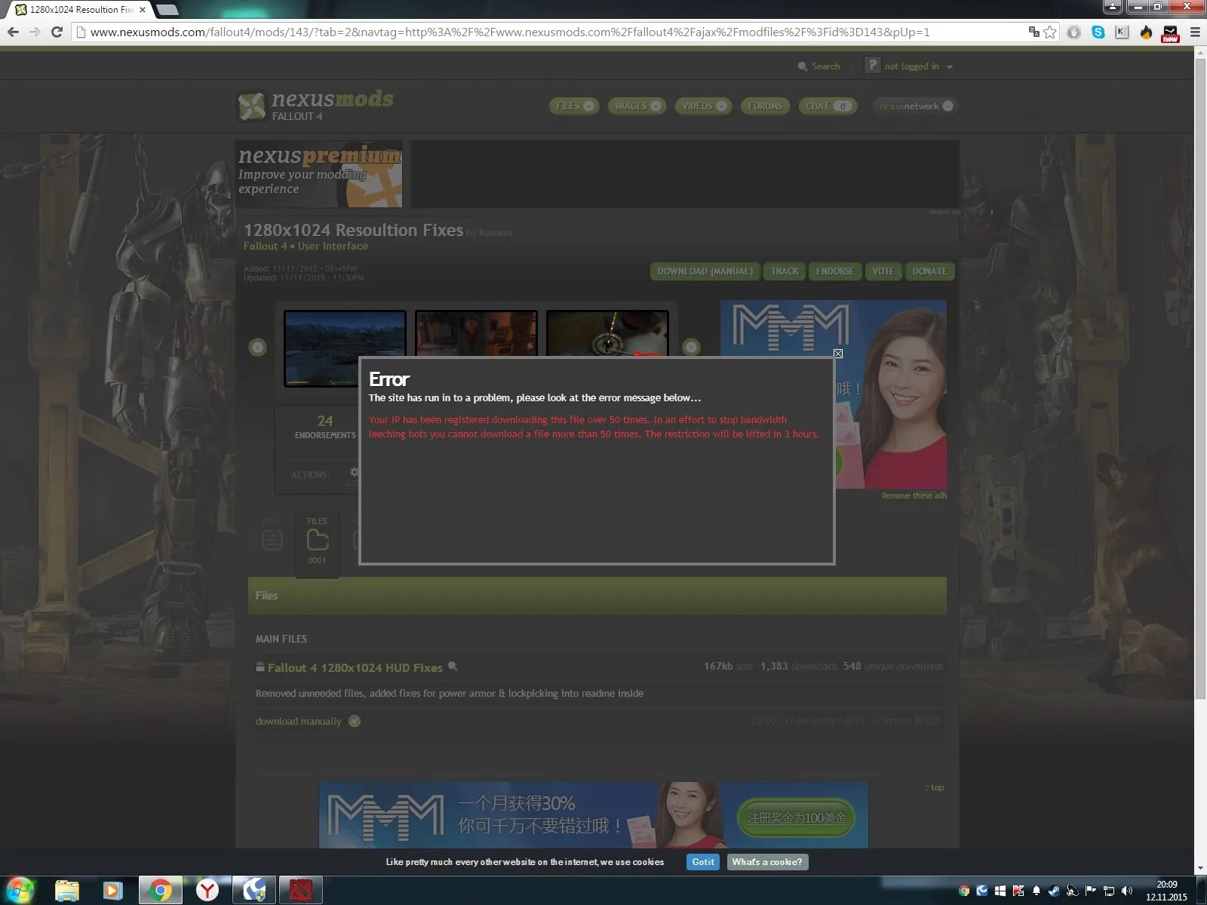Click the browser Forward arrow
The image size is (1207, 905).
35,32
